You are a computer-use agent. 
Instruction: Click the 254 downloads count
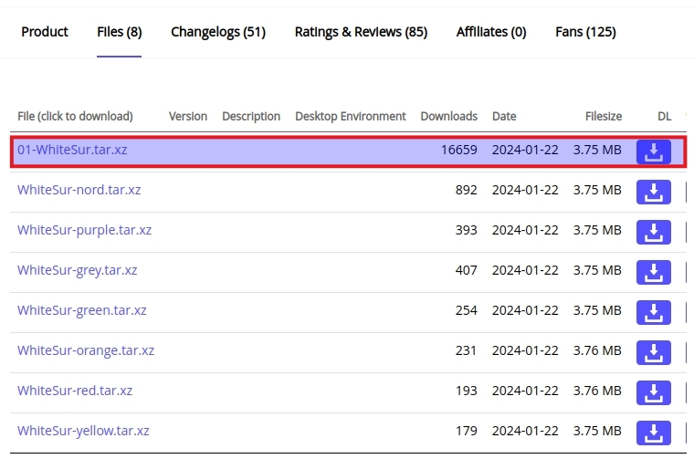point(466,311)
